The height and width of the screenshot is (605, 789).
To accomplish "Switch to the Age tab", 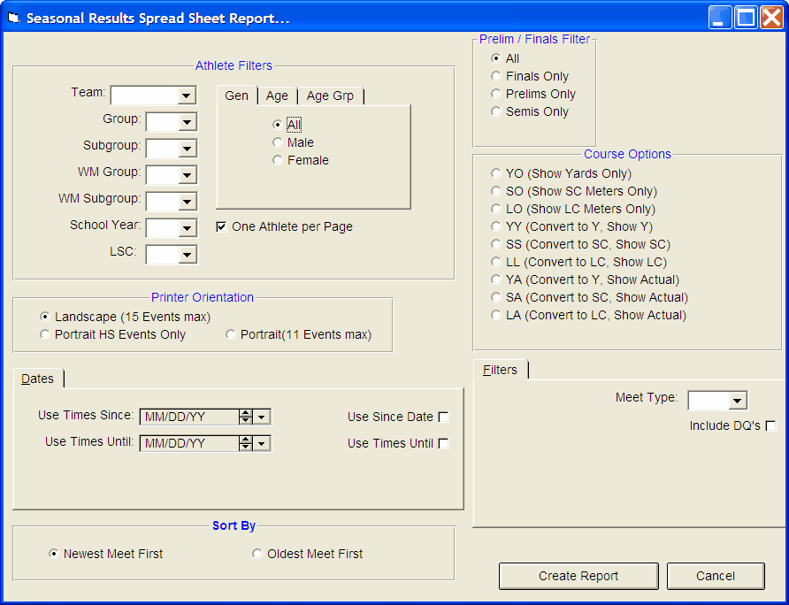I will [x=277, y=96].
